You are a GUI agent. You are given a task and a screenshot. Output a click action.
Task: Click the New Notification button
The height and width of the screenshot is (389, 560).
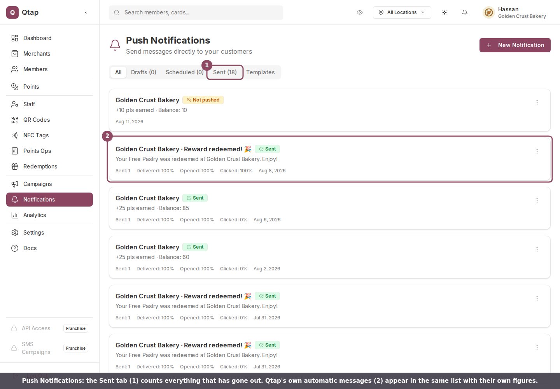(515, 45)
